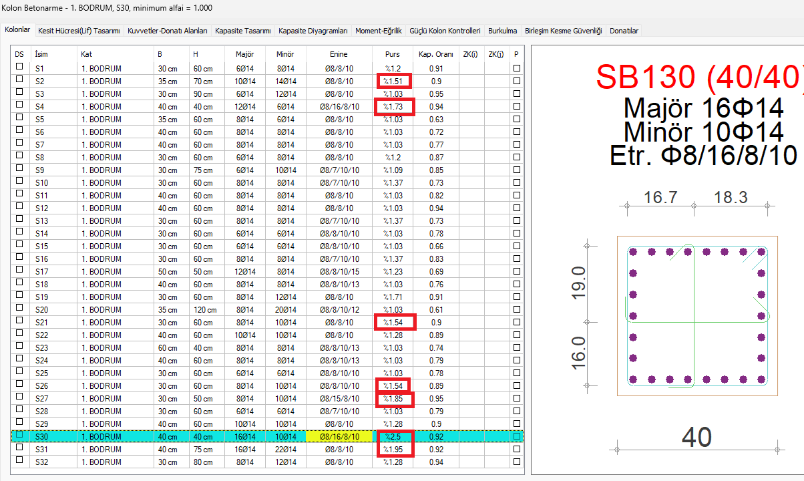The width and height of the screenshot is (804, 481).
Task: Enable the P checkbox for column S4
Action: click(517, 106)
